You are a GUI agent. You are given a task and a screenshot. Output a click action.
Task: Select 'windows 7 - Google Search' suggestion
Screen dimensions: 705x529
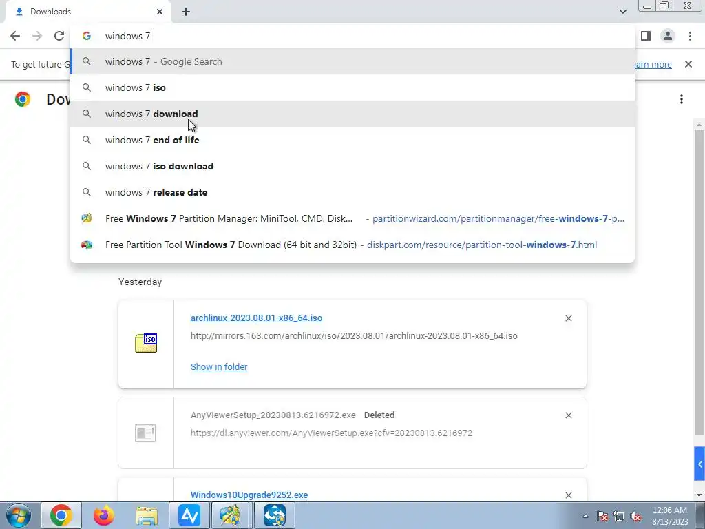coord(352,61)
